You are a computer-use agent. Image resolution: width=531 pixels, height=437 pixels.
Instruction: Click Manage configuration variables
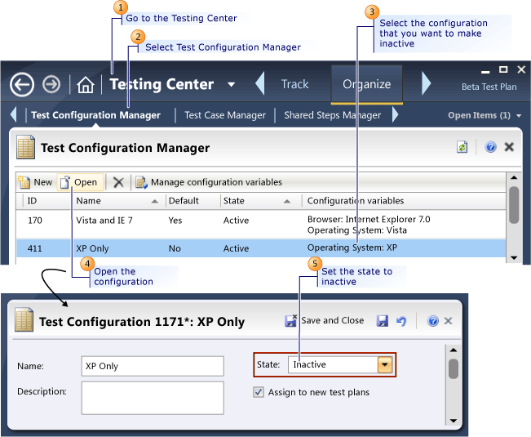[x=209, y=182]
